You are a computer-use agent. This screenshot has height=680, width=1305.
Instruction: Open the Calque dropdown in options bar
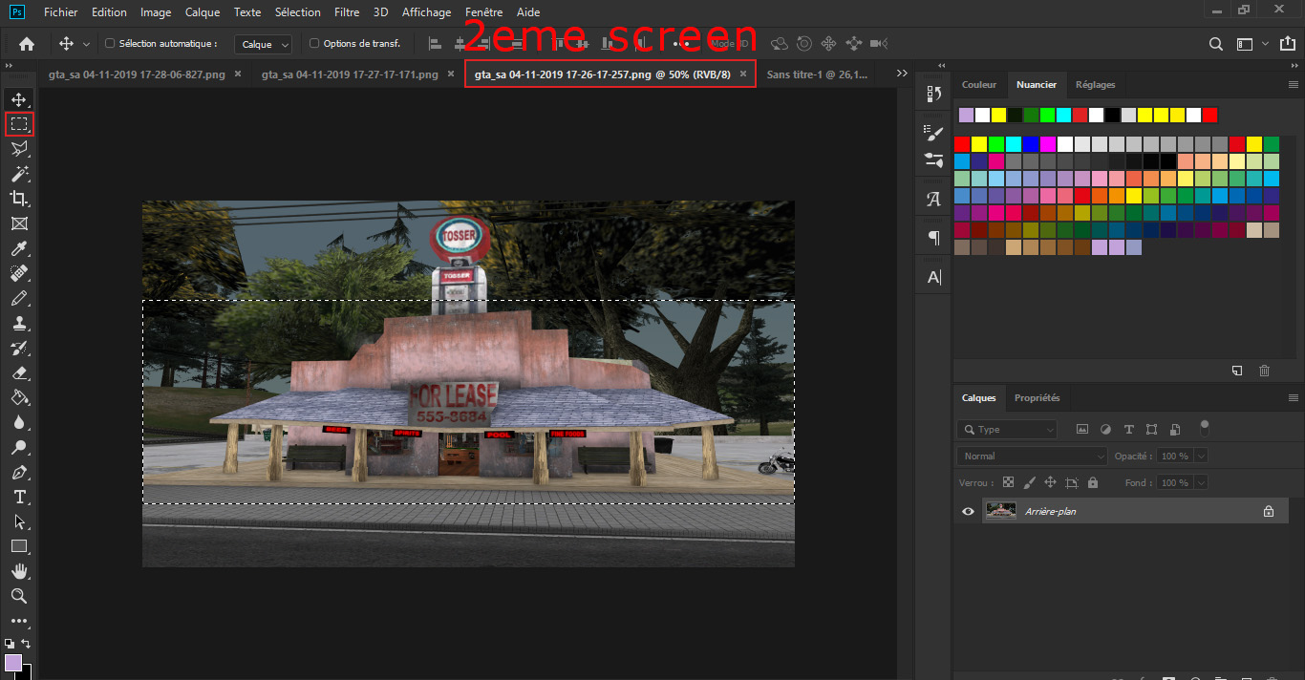[266, 44]
